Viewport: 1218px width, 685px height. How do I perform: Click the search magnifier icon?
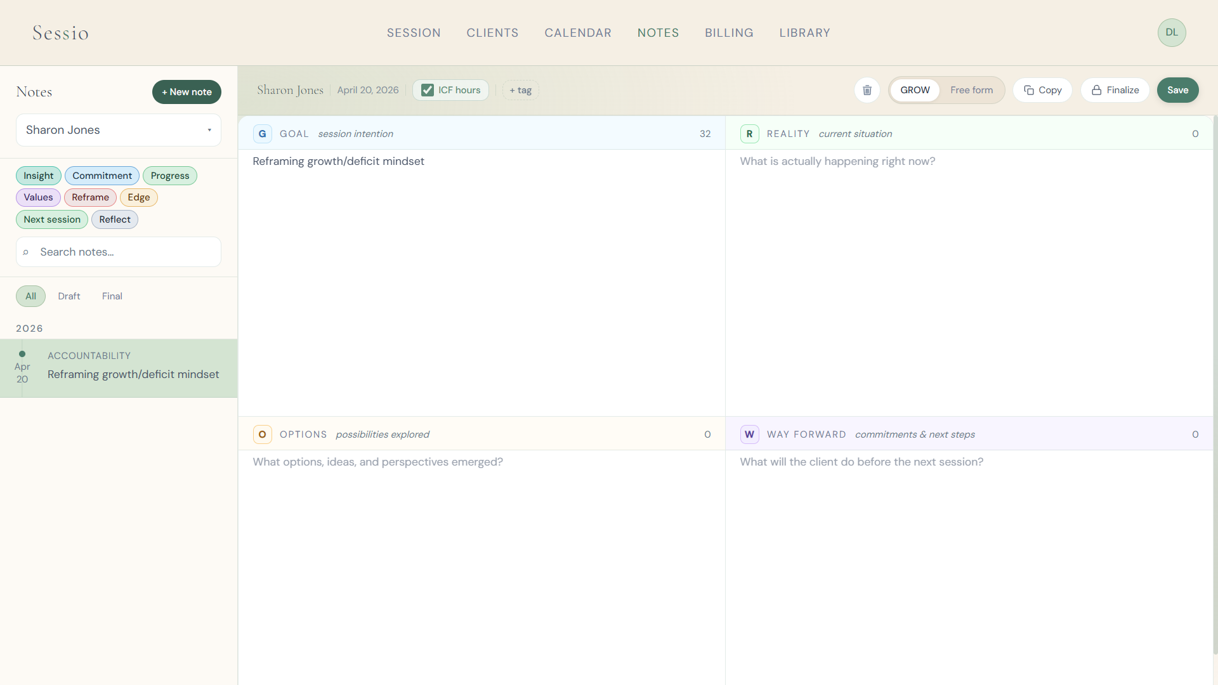(x=26, y=252)
